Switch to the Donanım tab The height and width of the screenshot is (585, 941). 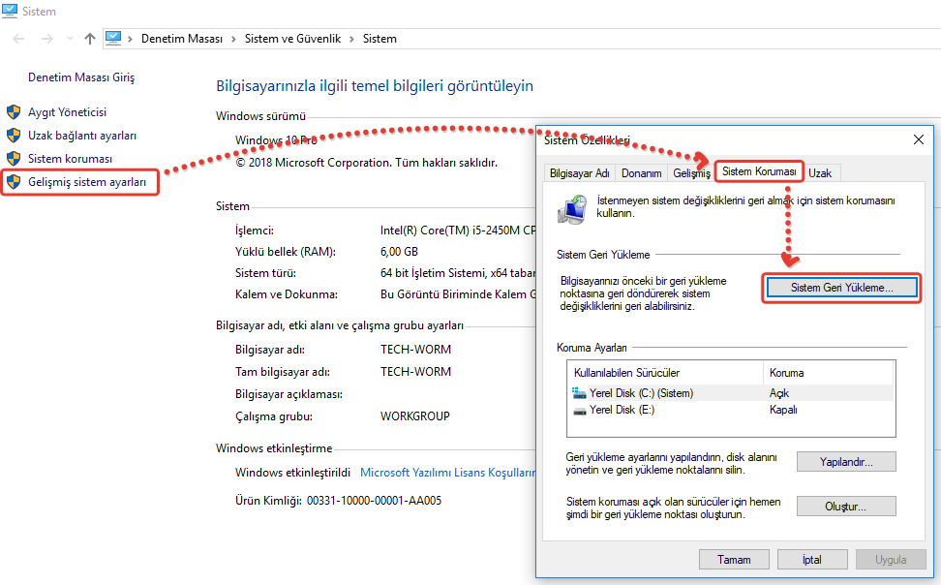[x=641, y=173]
